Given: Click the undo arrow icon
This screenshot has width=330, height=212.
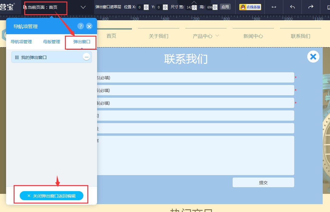Looking at the screenshot, I should [292, 7].
